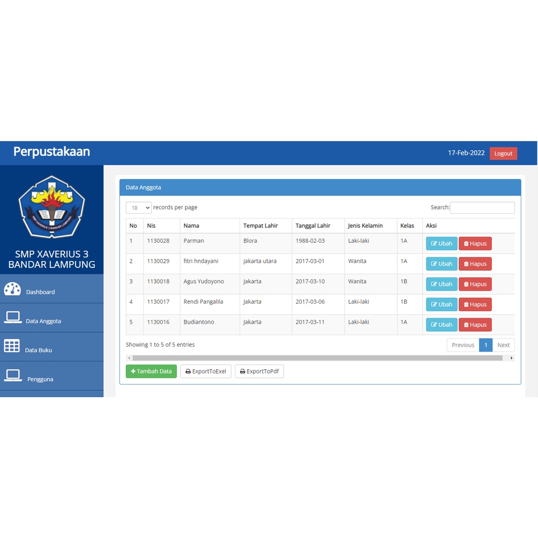
Task: Click the birthplace cell Blora
Action: tap(250, 241)
